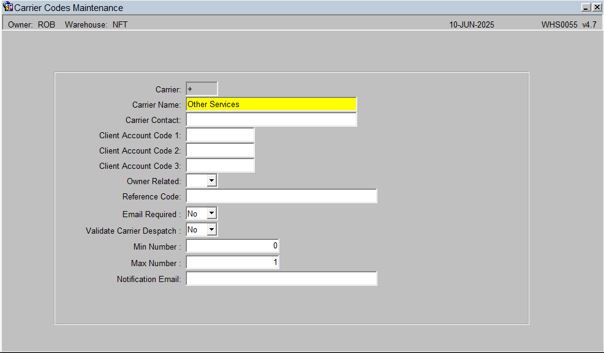
Task: Click the Owner: ROB text
Action: pos(32,24)
